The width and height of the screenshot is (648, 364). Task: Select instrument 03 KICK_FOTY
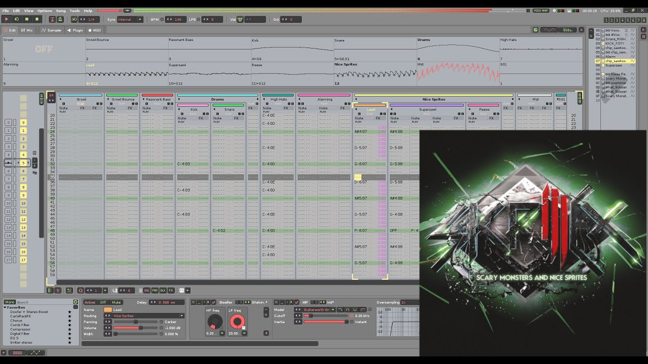tap(615, 43)
